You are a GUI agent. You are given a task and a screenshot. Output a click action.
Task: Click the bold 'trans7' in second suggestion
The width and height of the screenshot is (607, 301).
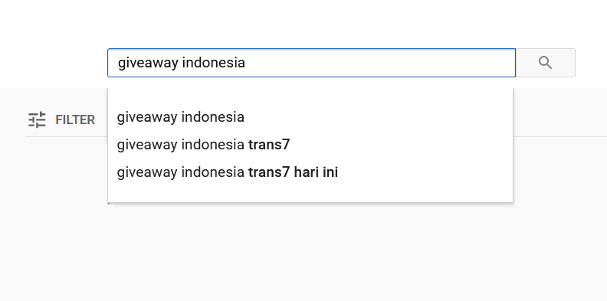[269, 145]
